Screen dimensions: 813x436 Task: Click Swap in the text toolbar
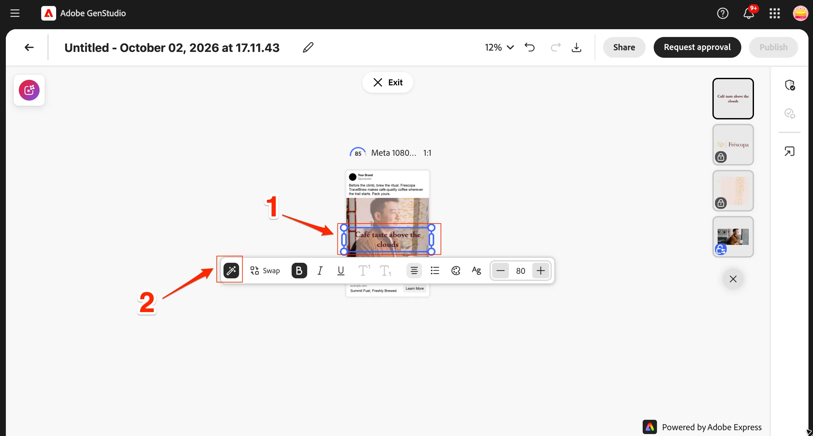[265, 271]
